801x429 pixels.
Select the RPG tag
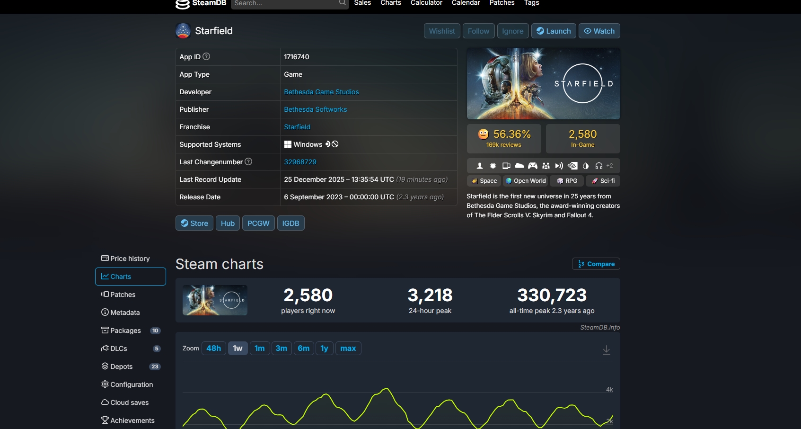(567, 181)
